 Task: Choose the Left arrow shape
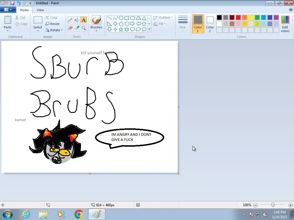[138, 24]
